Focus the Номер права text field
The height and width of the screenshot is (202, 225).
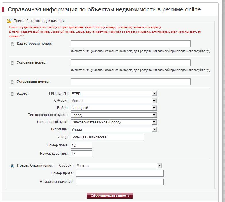point(120,174)
